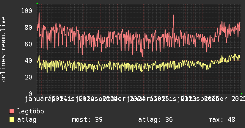Click the green arrow at x-axis end
This screenshot has height=128, width=245.
(x=242, y=94)
